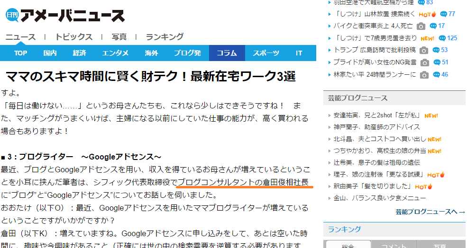Click camera icon beside トランプ 広島訪問
Viewport: 467px width, 248px height.
click(x=423, y=50)
